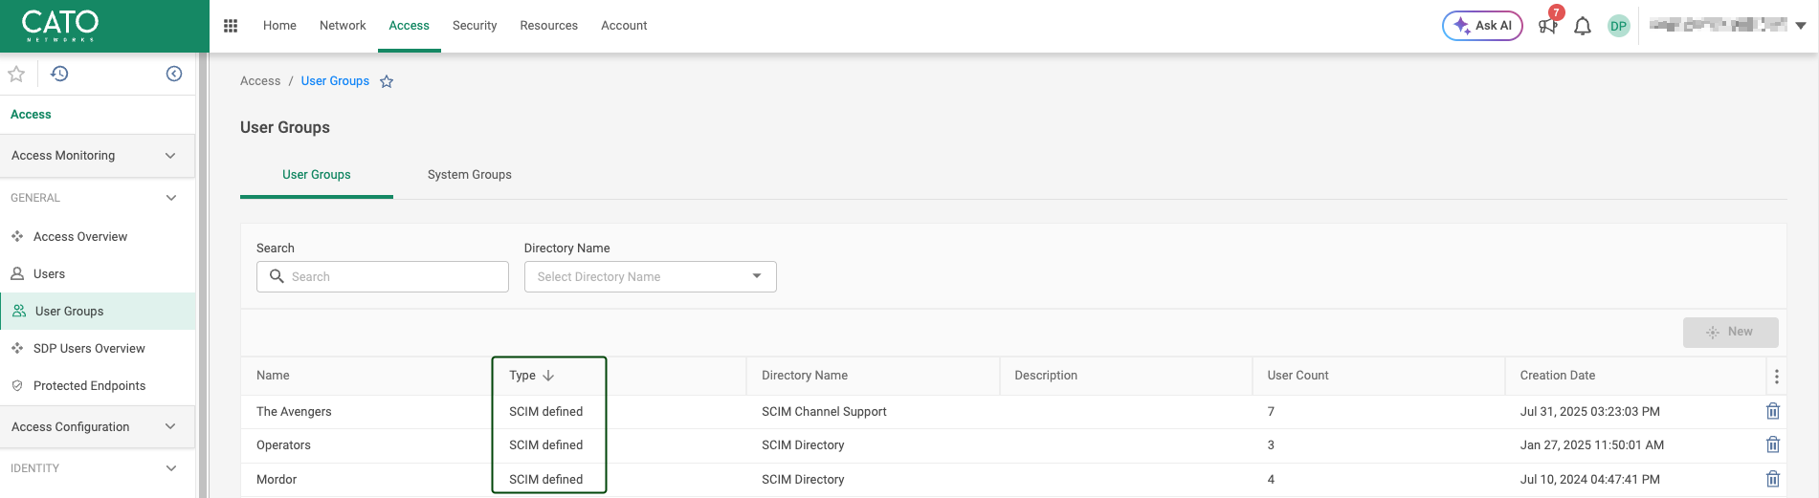Select The Avengers group name

[x=294, y=412]
